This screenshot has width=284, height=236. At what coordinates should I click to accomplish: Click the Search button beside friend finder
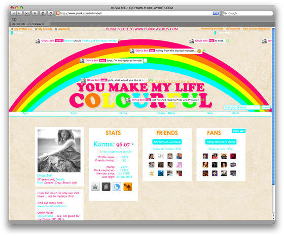pos(266,107)
